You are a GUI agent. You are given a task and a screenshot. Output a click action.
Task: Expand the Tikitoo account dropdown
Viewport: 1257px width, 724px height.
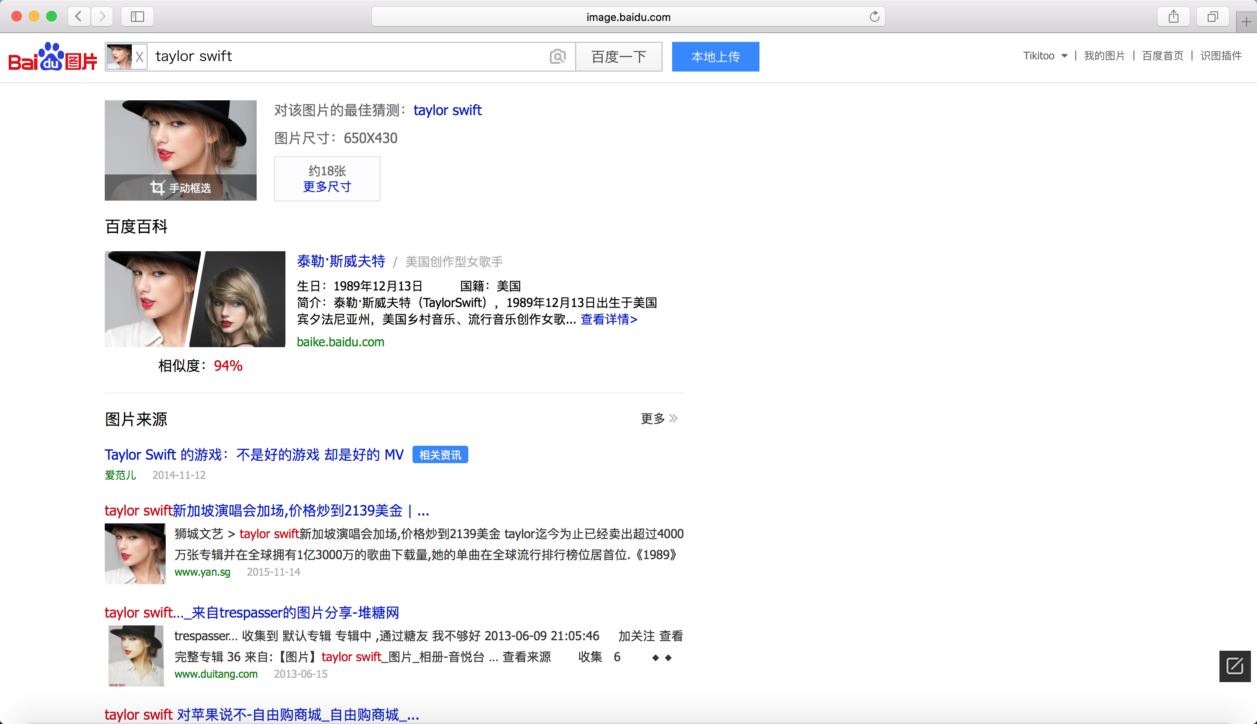click(x=1045, y=56)
